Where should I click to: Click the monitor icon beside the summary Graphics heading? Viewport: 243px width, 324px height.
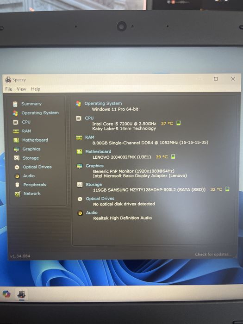pyautogui.click(x=80, y=166)
